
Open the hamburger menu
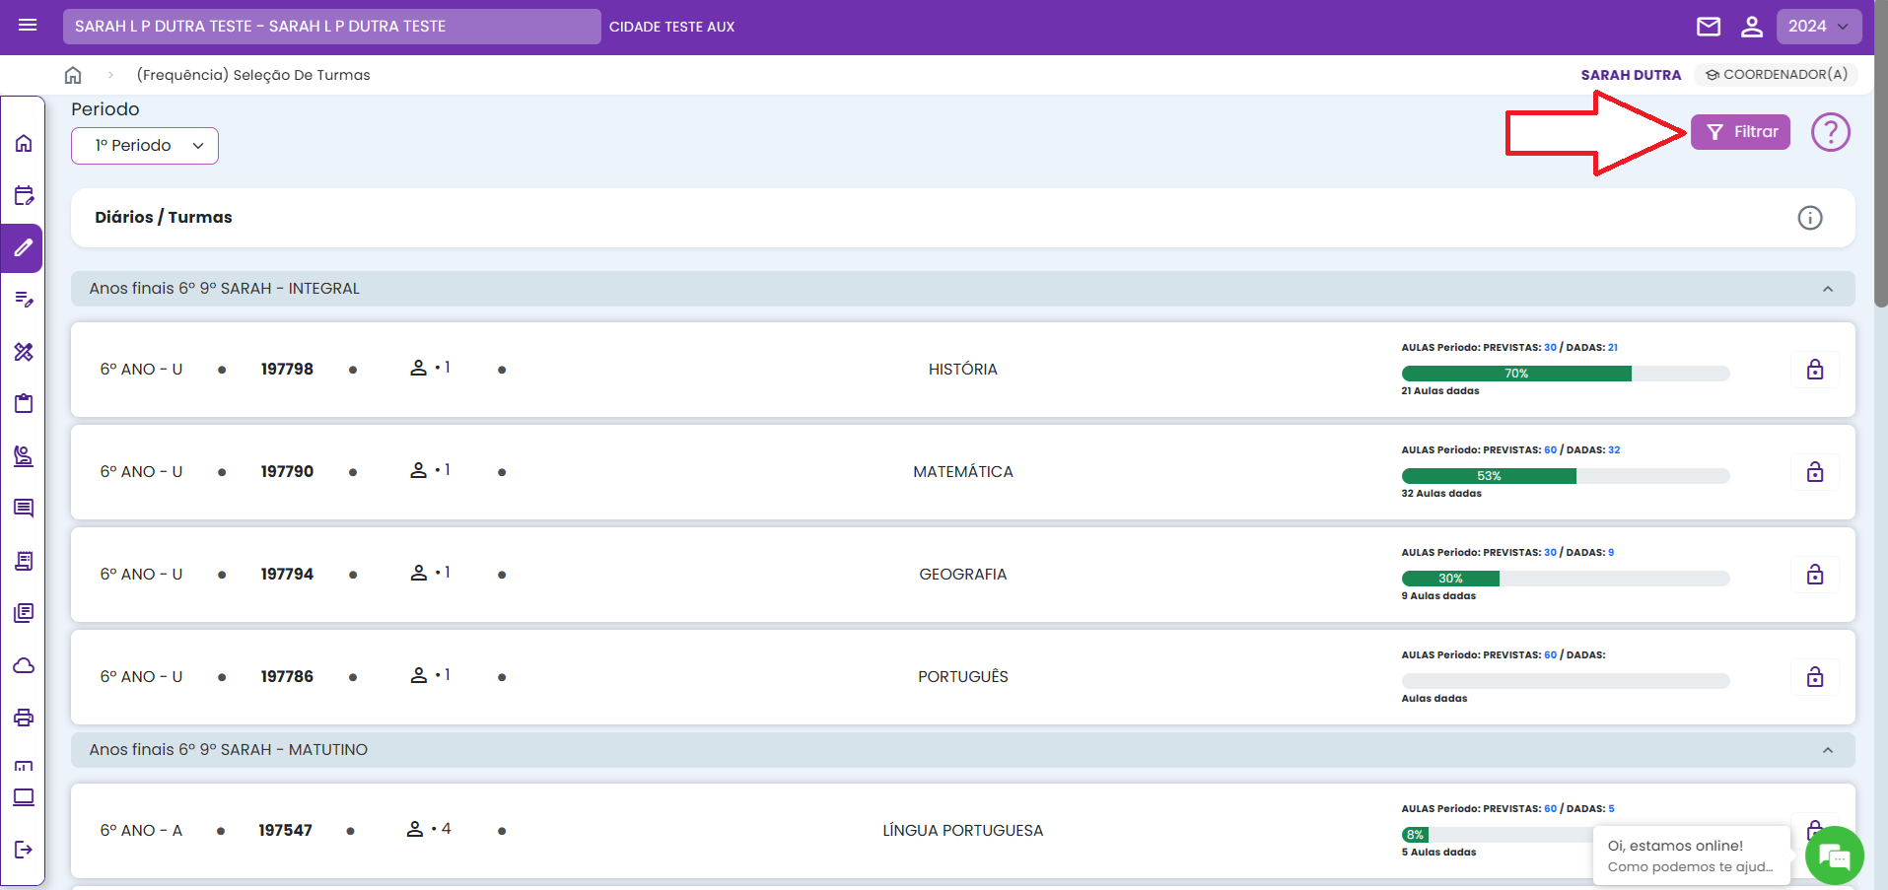[28, 26]
